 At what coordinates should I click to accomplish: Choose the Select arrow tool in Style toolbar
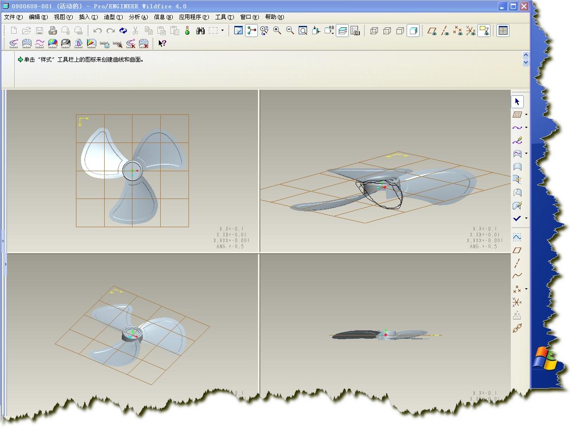coord(517,102)
